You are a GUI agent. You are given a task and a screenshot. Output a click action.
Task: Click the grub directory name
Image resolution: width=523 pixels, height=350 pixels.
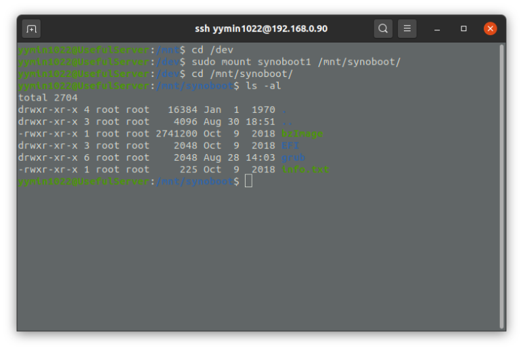coord(293,158)
